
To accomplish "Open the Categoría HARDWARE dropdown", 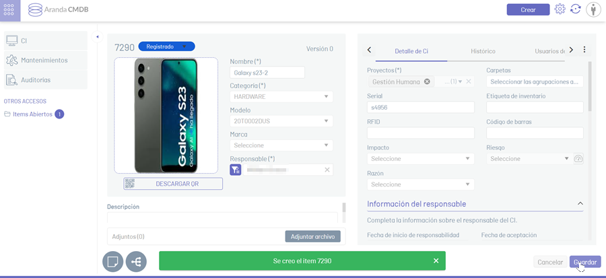I will [281, 96].
